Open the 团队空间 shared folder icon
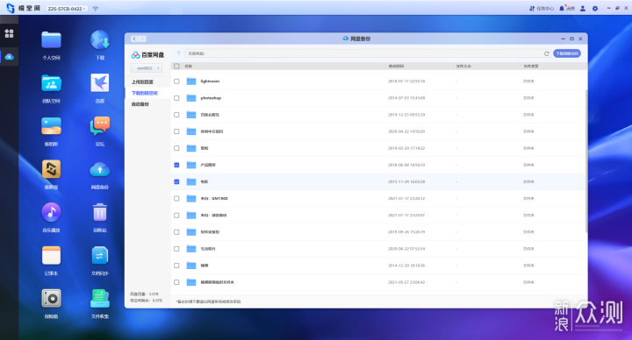 51,83
